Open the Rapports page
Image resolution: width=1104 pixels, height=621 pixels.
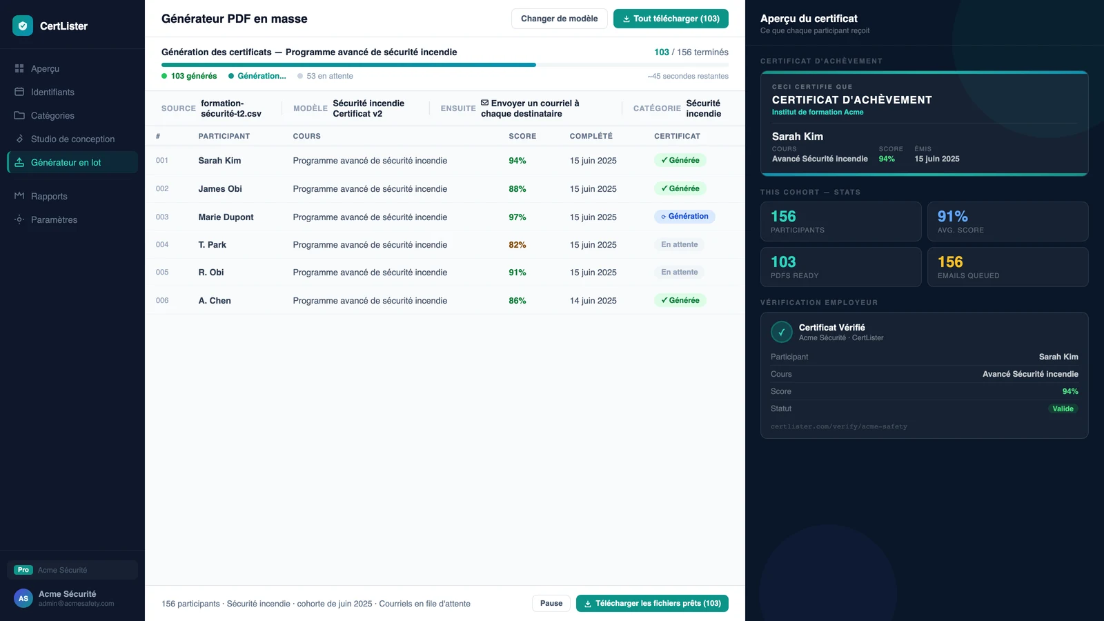pos(72,196)
